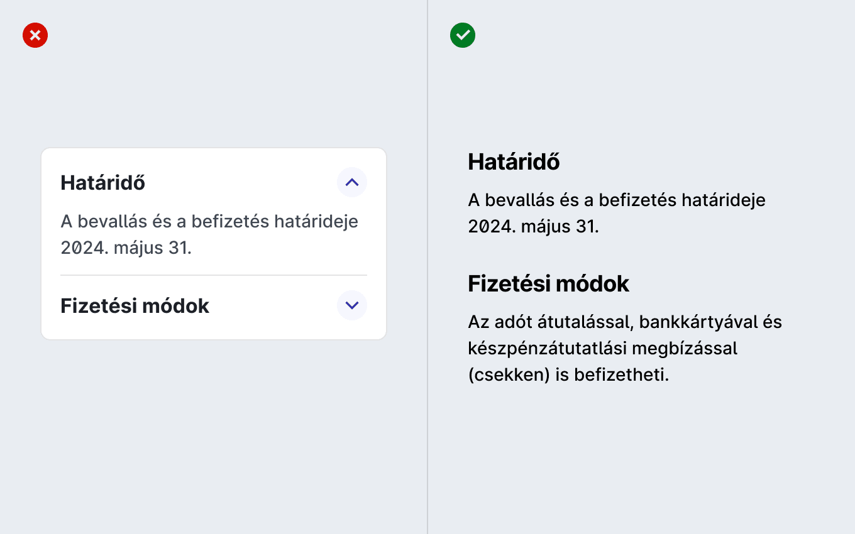This screenshot has width=855, height=534.
Task: Click the text (csekken) is befizetheti.
Action: (x=568, y=375)
